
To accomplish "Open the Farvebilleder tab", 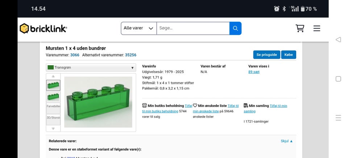I will (53, 108).
